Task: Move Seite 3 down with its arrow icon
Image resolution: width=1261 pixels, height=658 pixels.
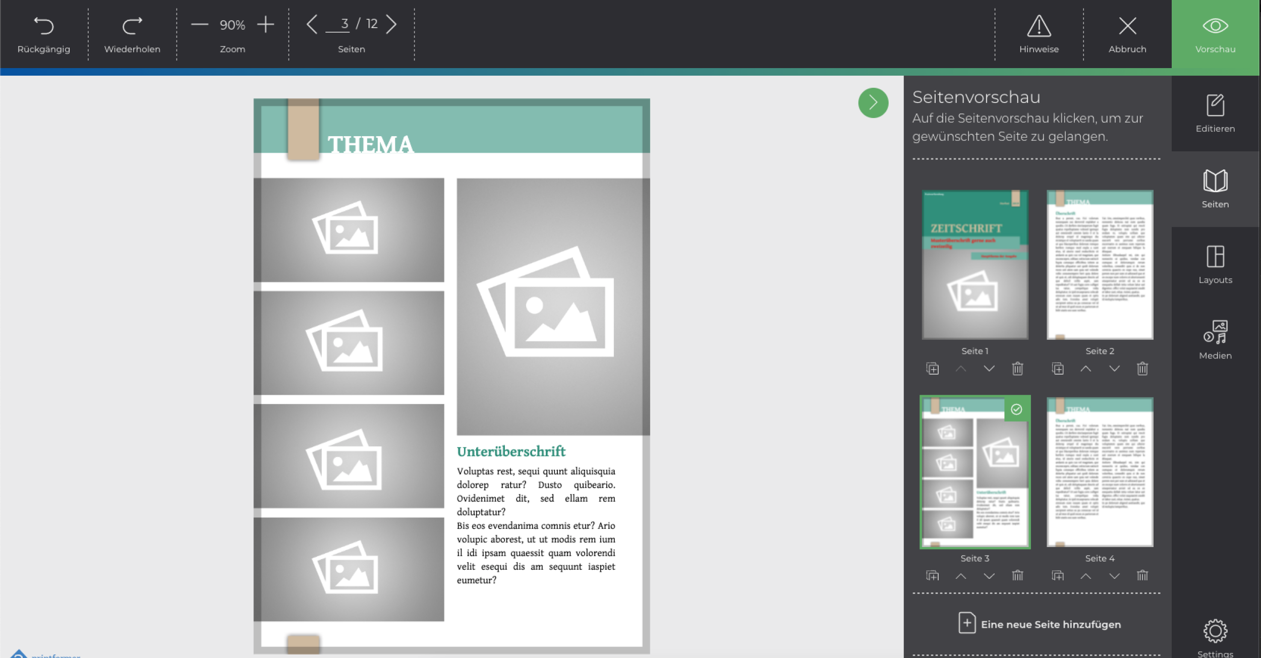Action: (x=989, y=575)
